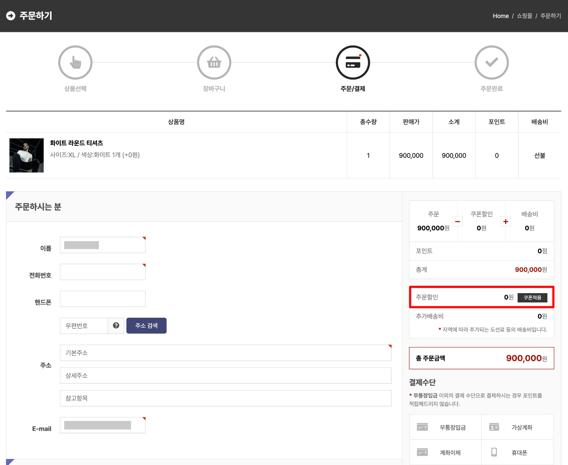The width and height of the screenshot is (568, 465).
Task: Click the 상품선택 step hand icon
Action: [75, 62]
